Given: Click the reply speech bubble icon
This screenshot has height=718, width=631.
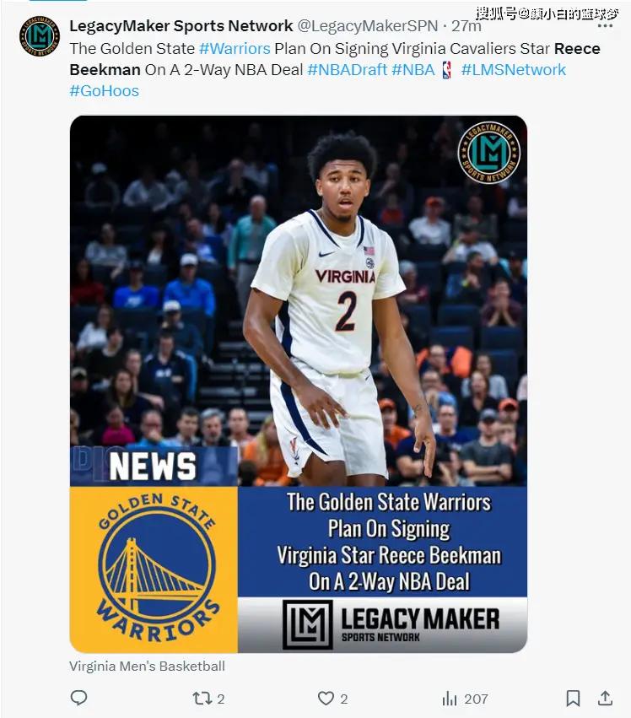Looking at the screenshot, I should click(x=78, y=698).
